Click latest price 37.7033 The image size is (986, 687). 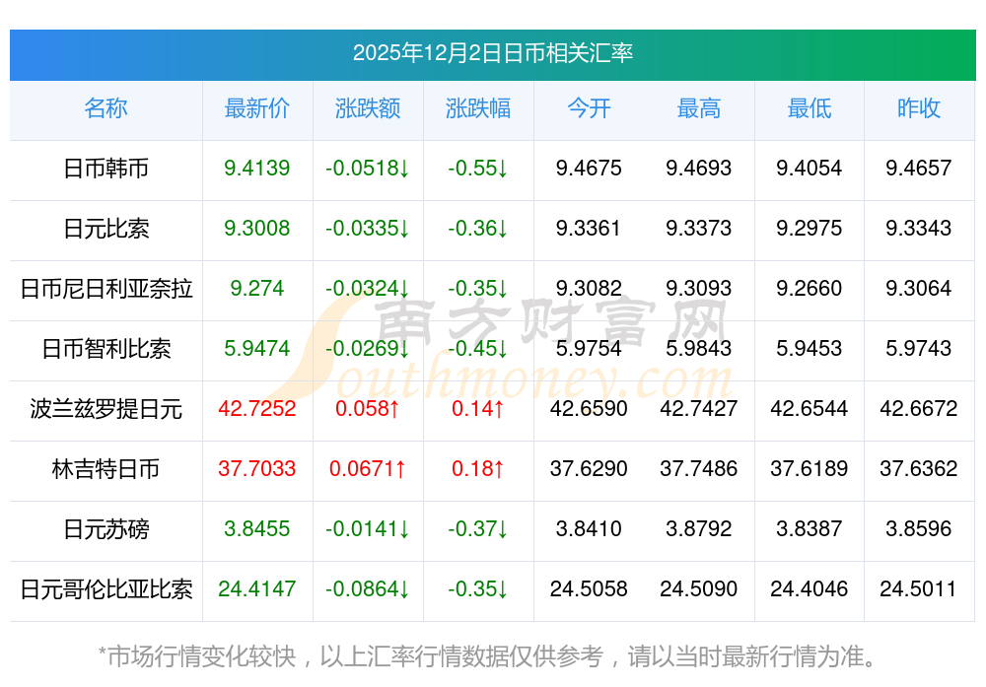257,468
